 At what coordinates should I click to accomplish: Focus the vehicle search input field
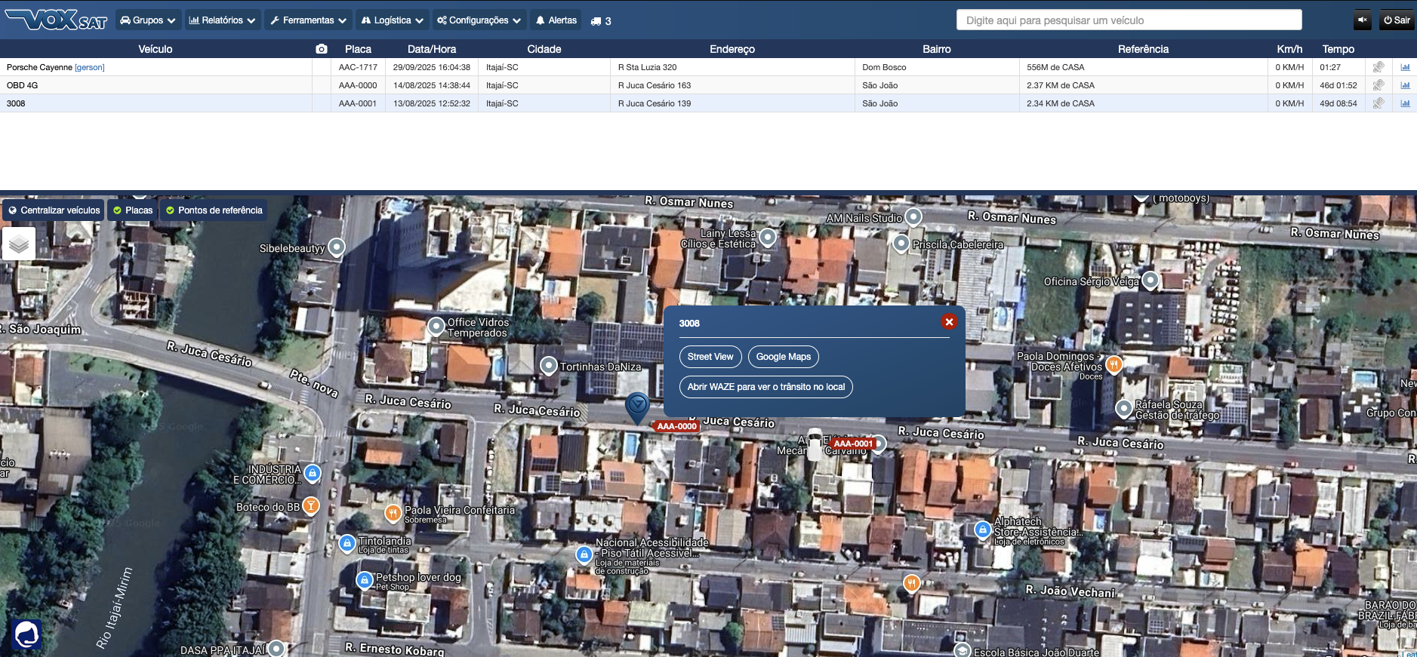tap(1129, 20)
